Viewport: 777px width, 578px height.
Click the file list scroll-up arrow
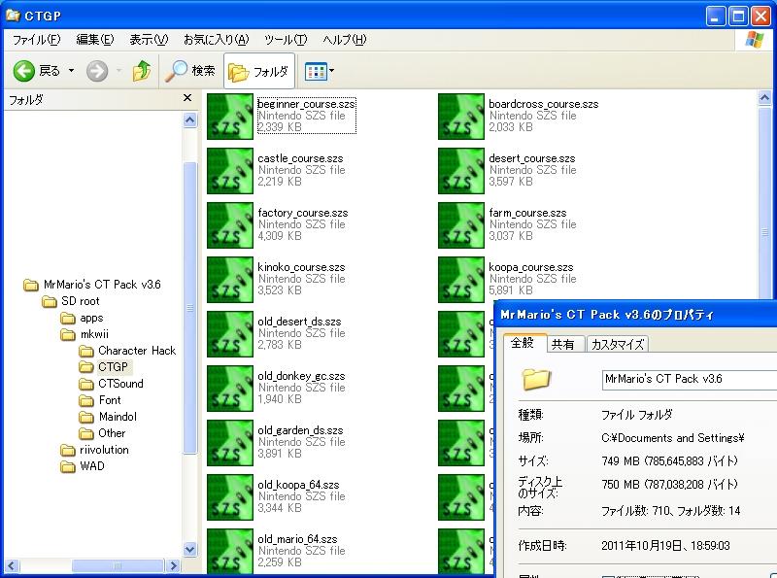tap(764, 98)
